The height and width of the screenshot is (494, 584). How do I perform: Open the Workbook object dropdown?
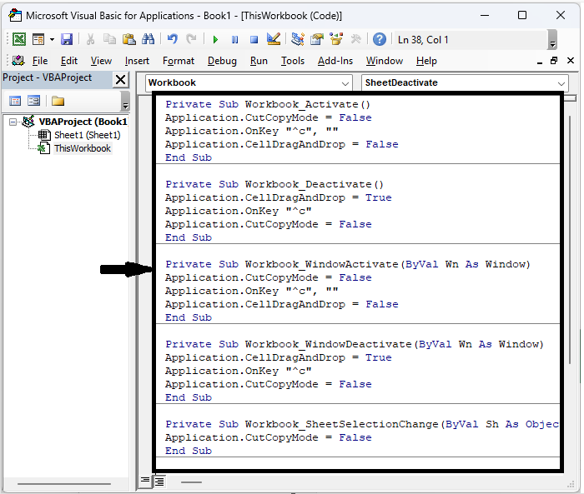[346, 83]
